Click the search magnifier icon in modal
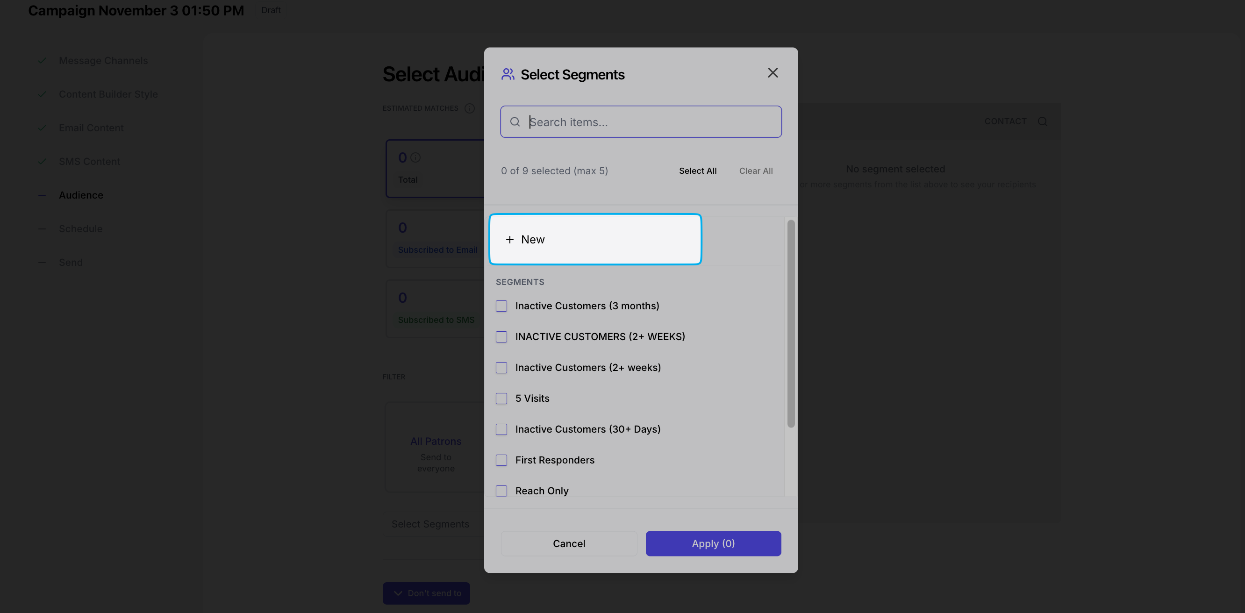 pyautogui.click(x=515, y=122)
